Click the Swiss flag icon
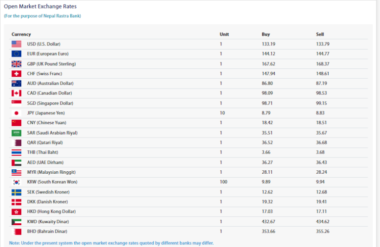The image size is (380, 247). (16, 73)
